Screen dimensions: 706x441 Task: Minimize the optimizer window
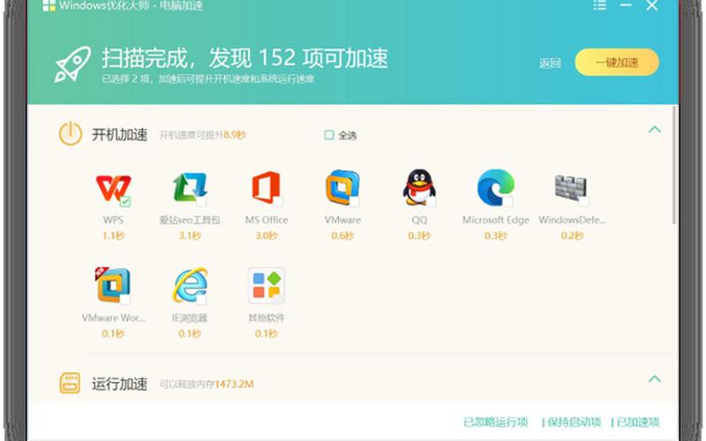(x=626, y=5)
